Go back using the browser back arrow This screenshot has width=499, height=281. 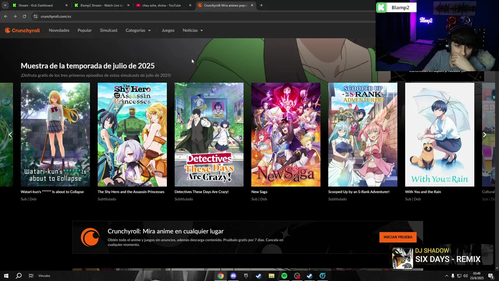tap(5, 16)
